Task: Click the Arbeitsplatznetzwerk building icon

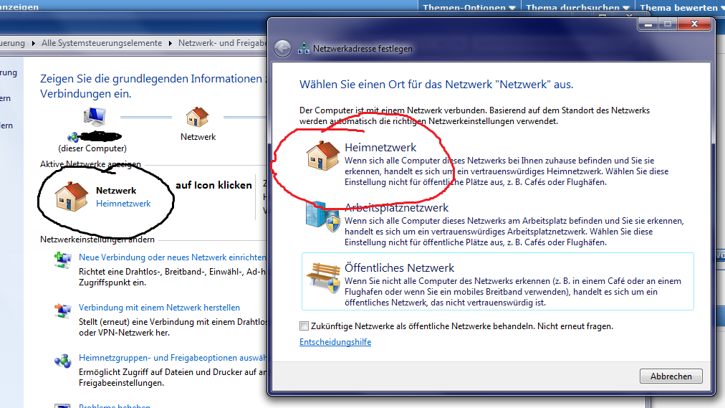Action: tap(322, 216)
